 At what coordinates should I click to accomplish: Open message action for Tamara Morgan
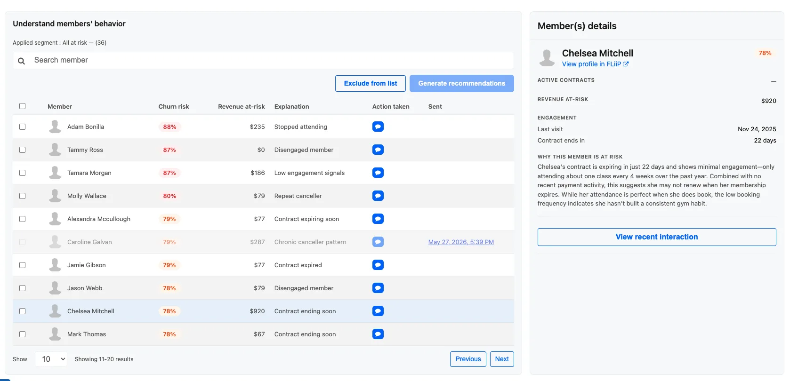[x=378, y=173]
